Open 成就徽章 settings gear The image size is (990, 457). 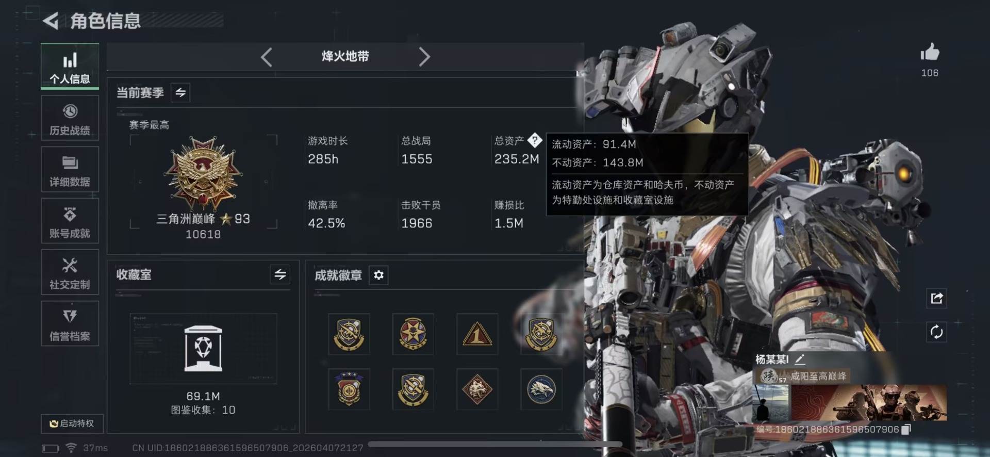coord(378,275)
